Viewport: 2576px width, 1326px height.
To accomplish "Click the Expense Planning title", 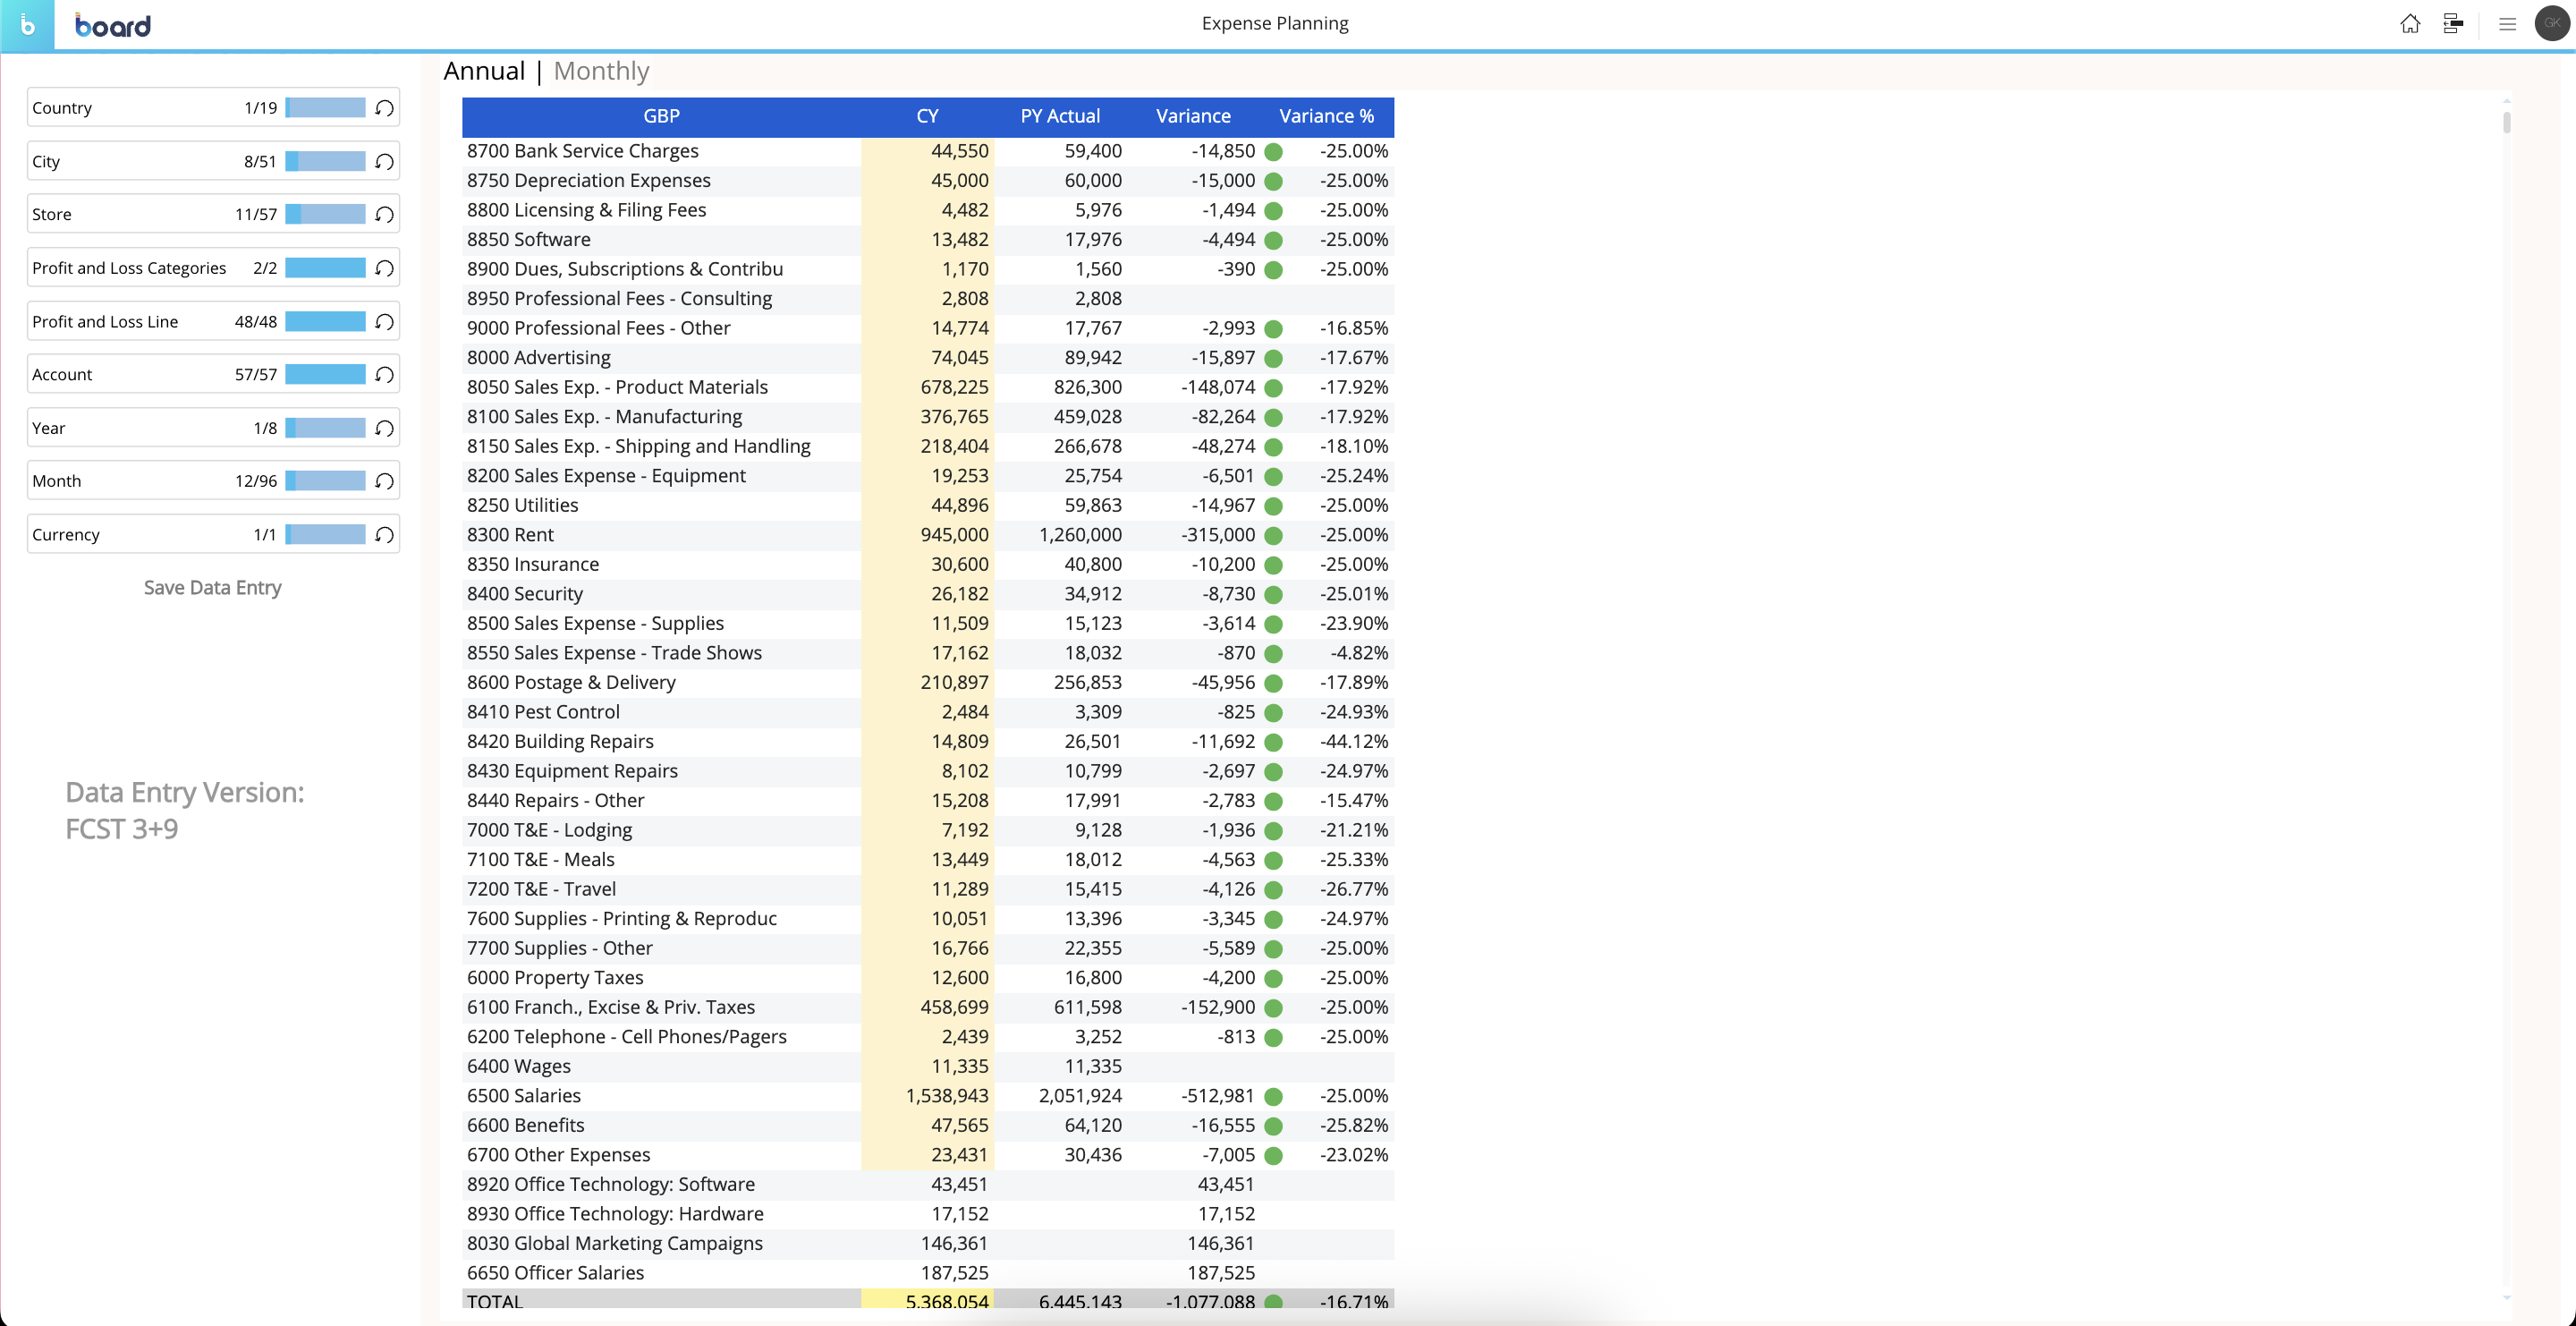I will (x=1274, y=22).
